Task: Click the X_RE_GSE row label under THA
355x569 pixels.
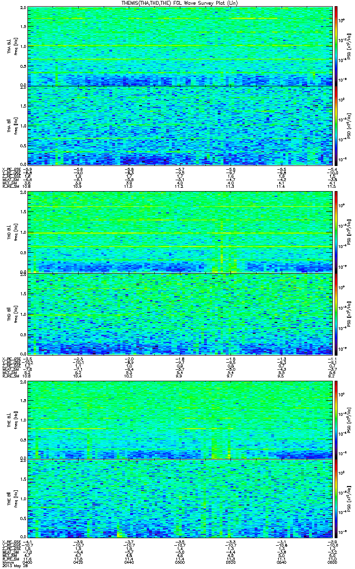Action: 10,169
